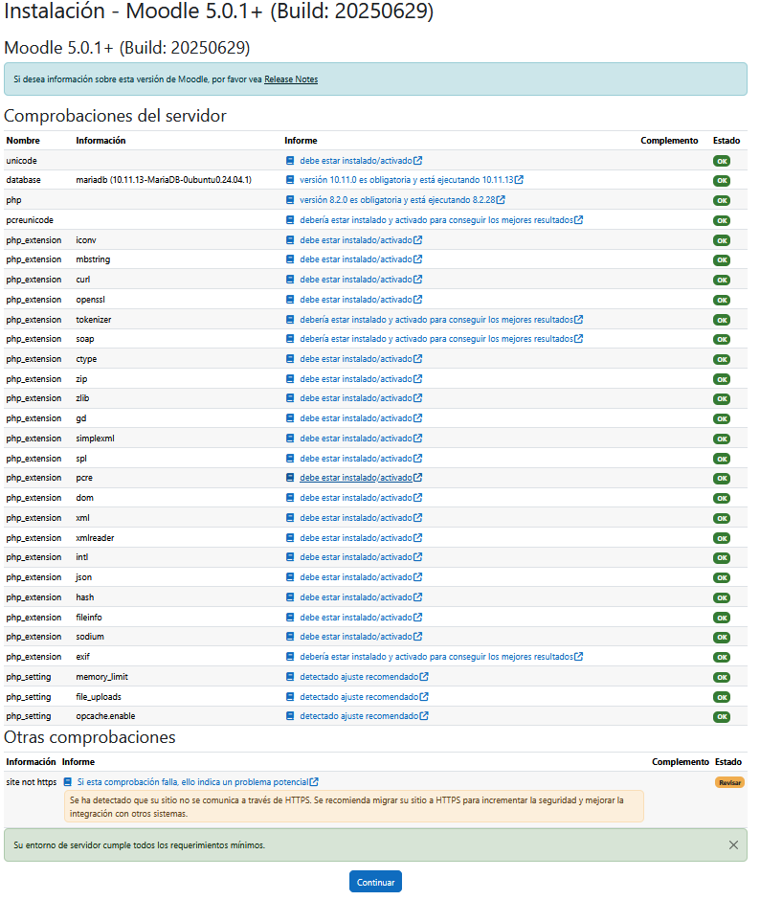Click the memory_limit setting name

click(101, 677)
